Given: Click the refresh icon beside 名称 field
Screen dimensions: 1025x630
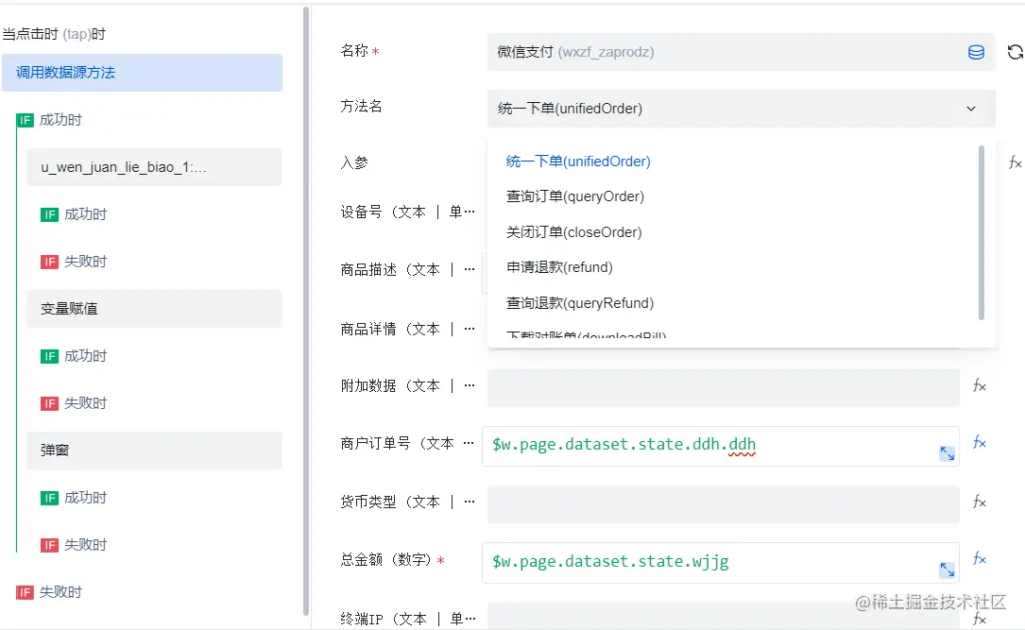Looking at the screenshot, I should click(1015, 52).
